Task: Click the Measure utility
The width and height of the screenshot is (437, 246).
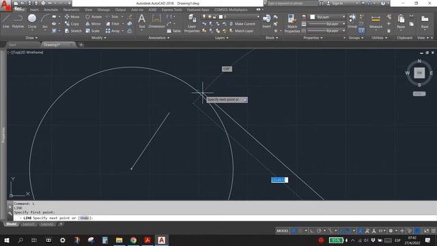Action: tap(376, 21)
